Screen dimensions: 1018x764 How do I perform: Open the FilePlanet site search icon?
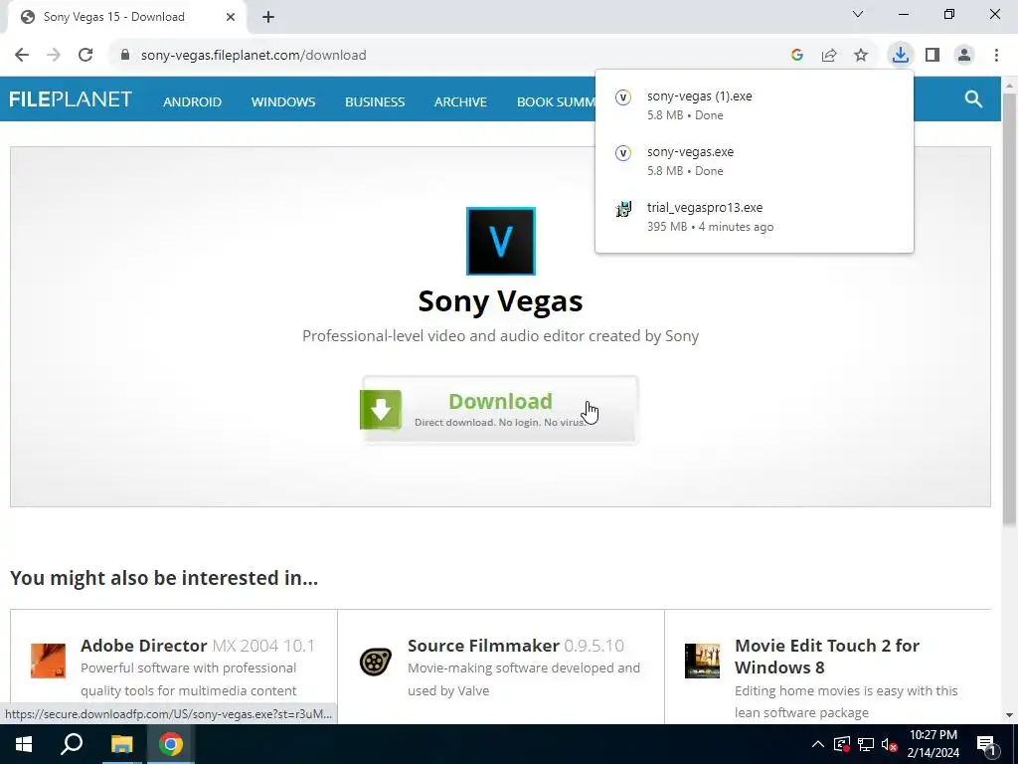click(x=973, y=98)
